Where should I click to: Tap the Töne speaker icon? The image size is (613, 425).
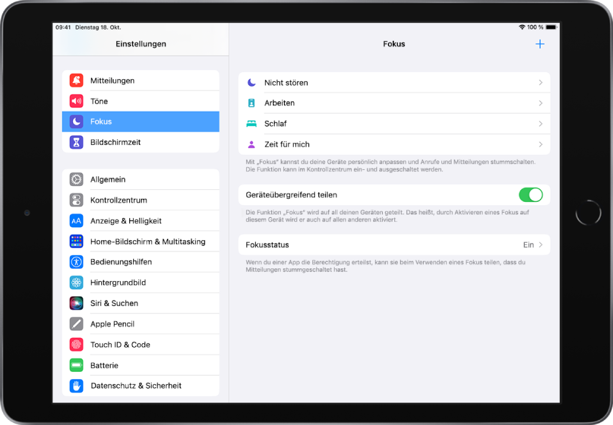(x=77, y=101)
